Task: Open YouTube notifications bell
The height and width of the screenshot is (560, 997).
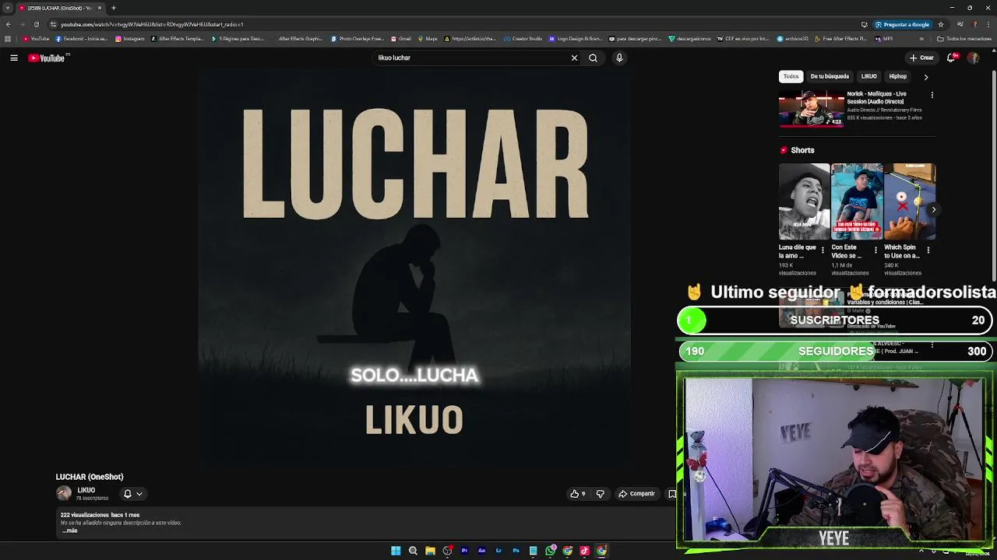Action: [952, 58]
